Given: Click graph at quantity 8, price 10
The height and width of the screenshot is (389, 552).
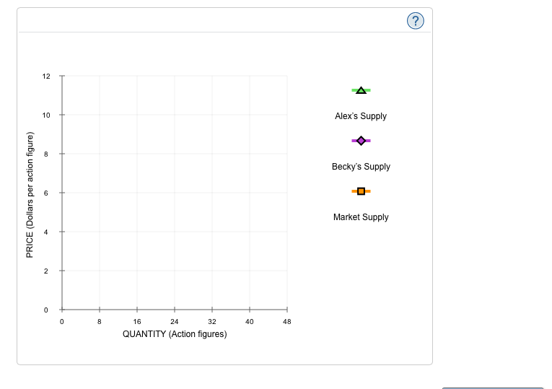Looking at the screenshot, I should (99, 115).
